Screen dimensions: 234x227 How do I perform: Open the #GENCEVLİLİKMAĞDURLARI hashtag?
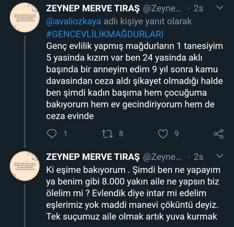(x=104, y=34)
